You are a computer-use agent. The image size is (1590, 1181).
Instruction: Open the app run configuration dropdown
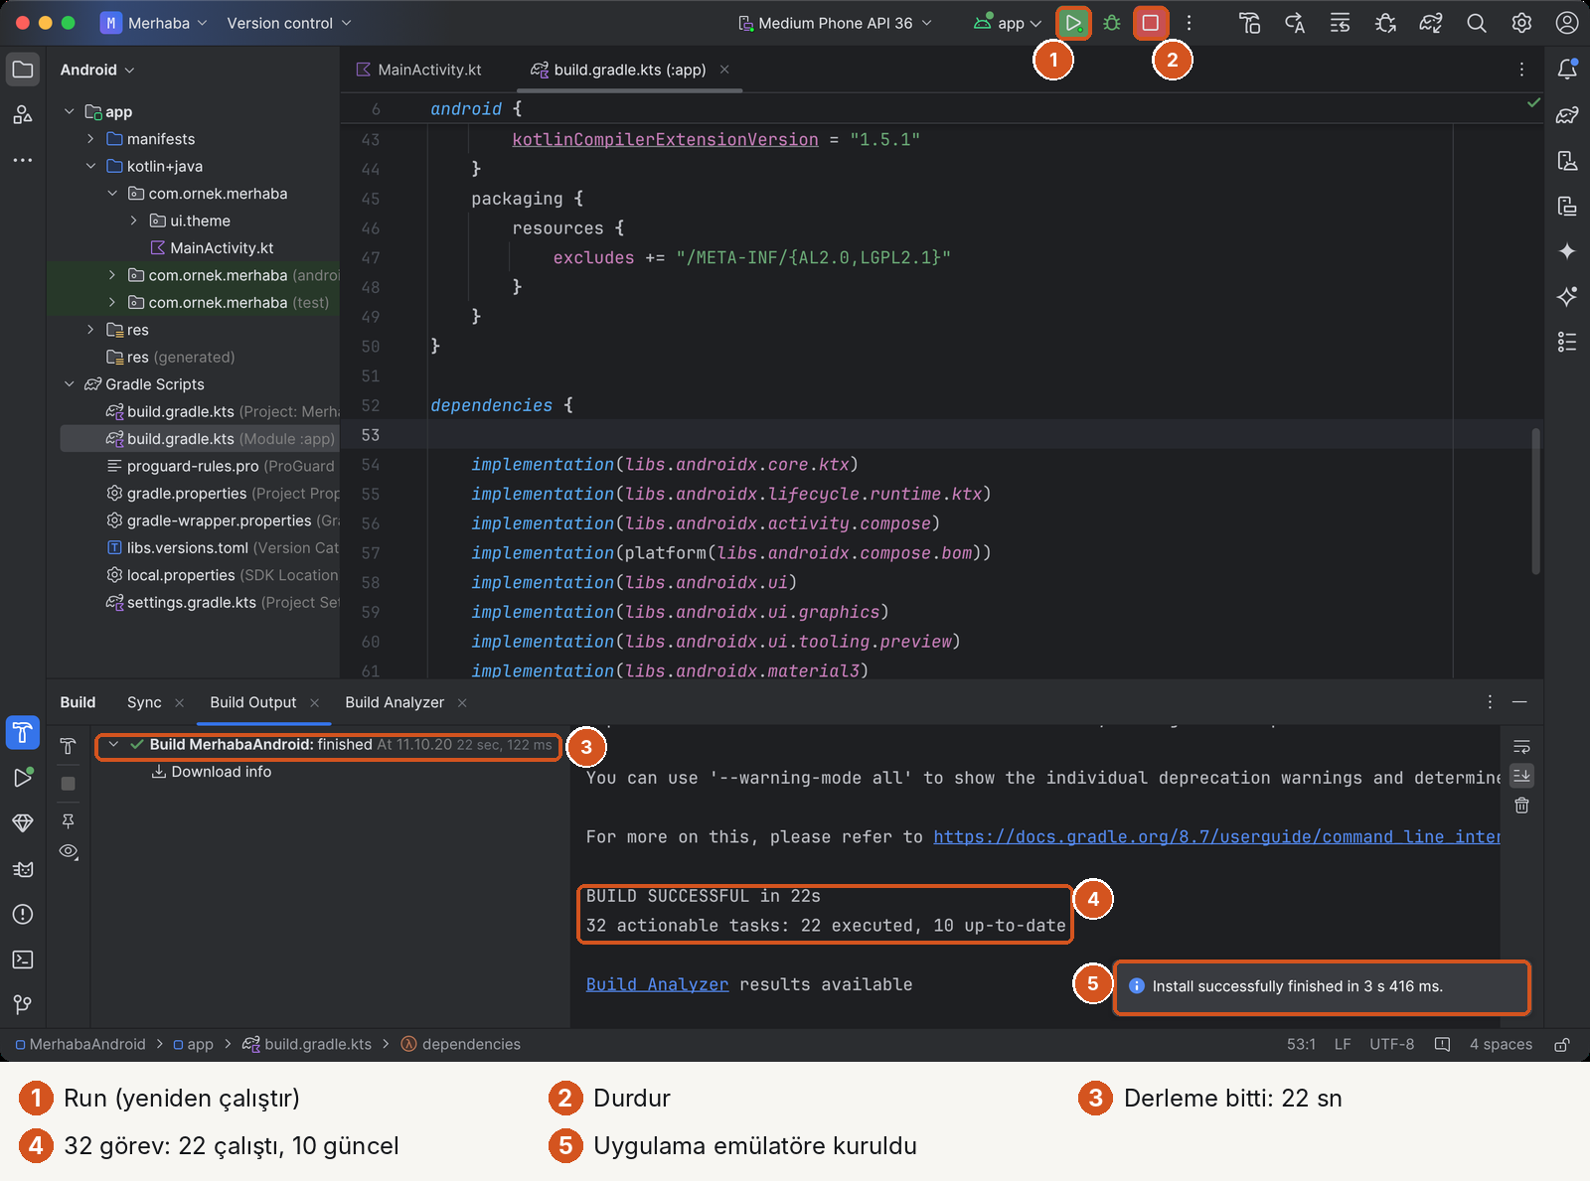point(1008,23)
